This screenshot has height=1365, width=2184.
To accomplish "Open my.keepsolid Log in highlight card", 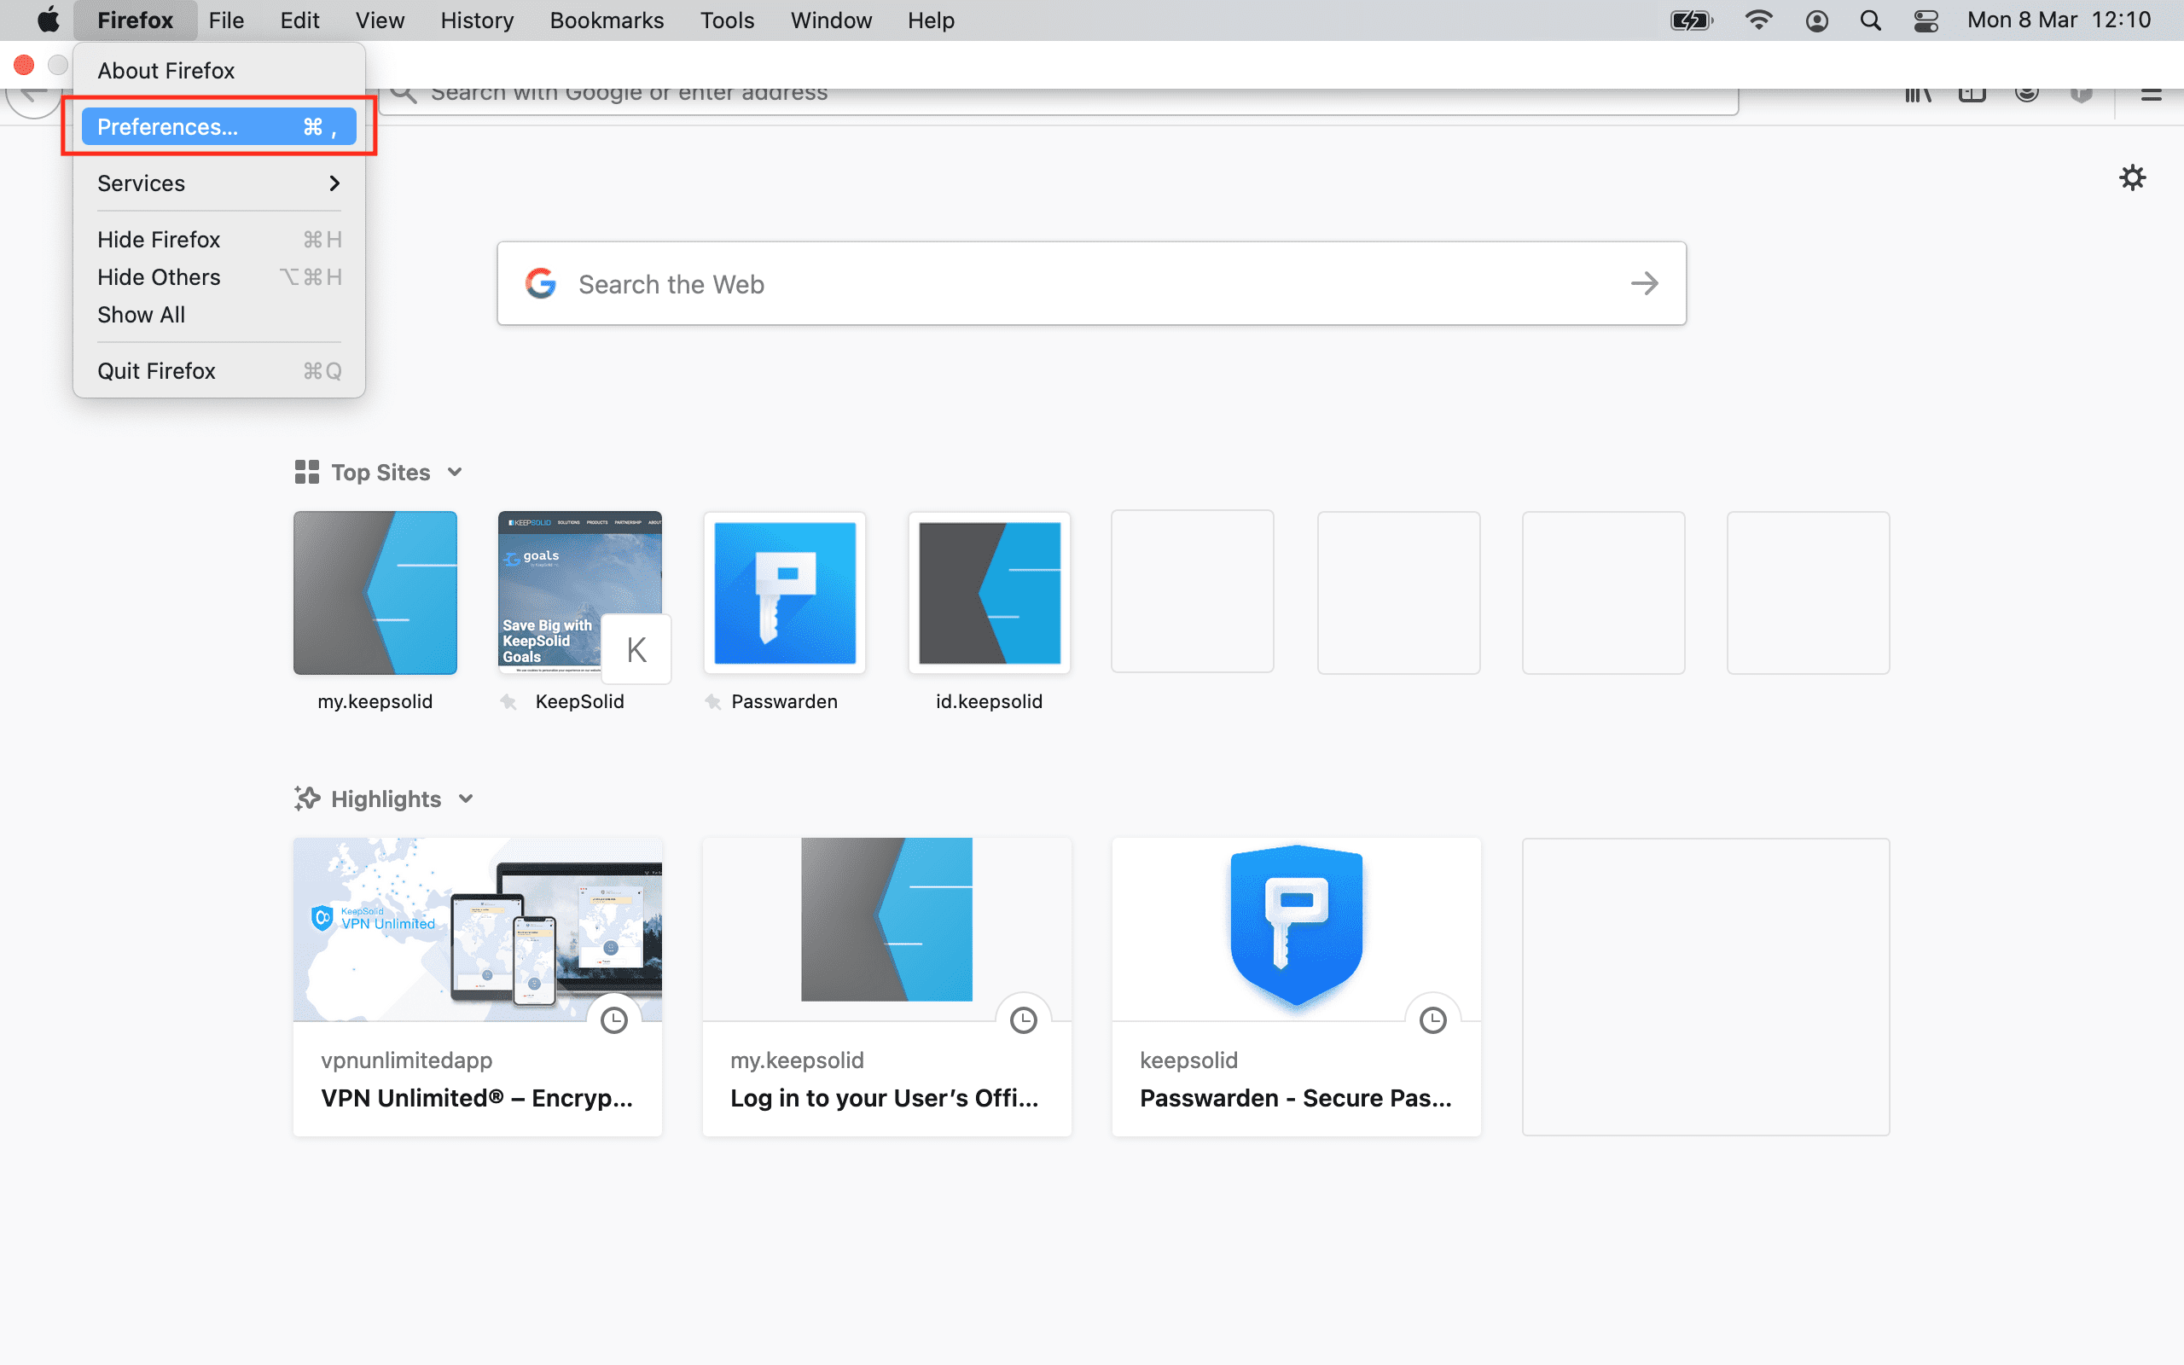I will click(886, 986).
